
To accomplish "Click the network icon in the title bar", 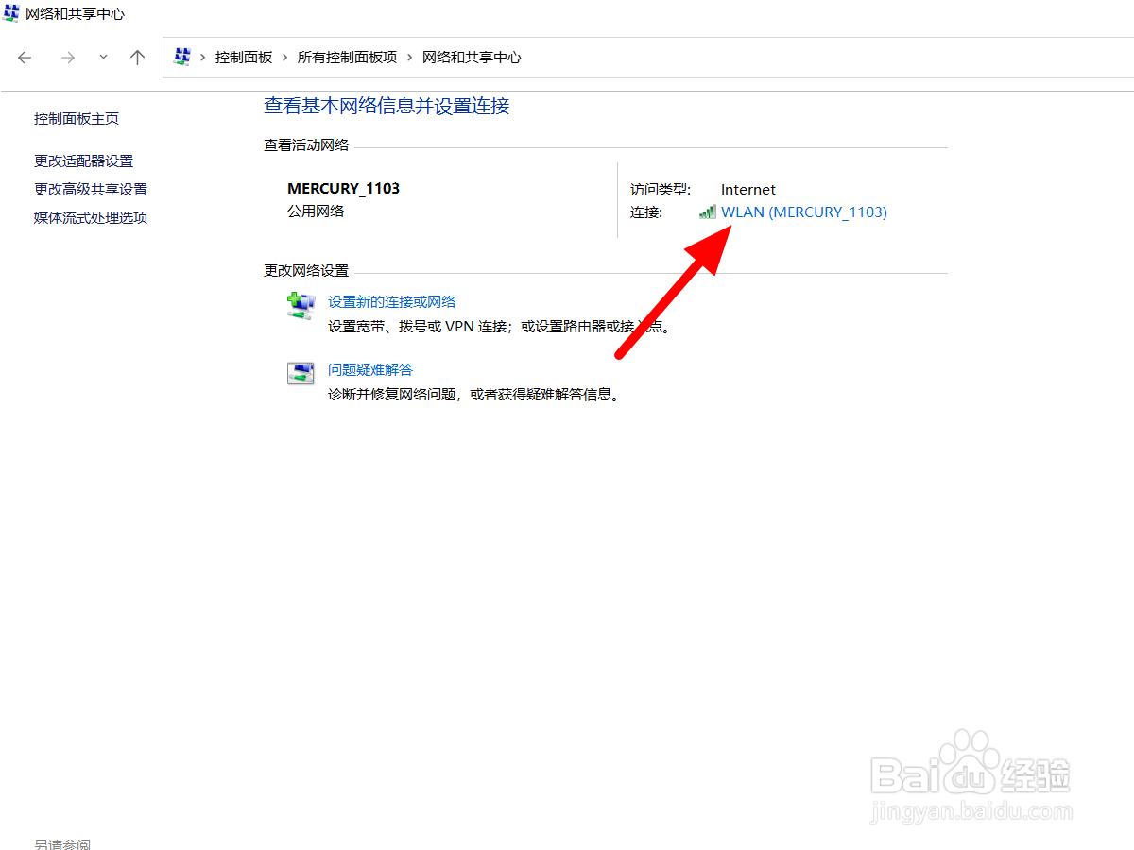I will tap(10, 13).
